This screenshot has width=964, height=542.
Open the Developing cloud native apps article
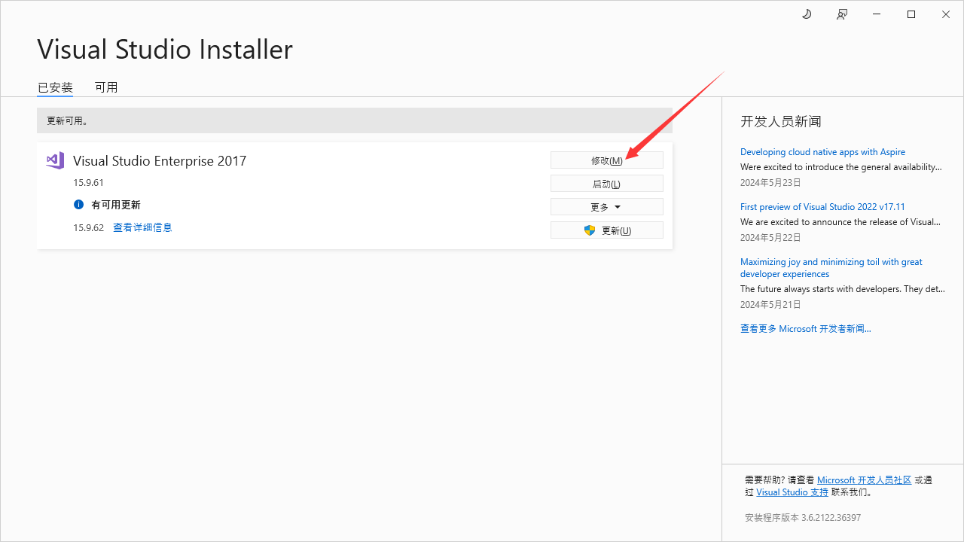822,152
